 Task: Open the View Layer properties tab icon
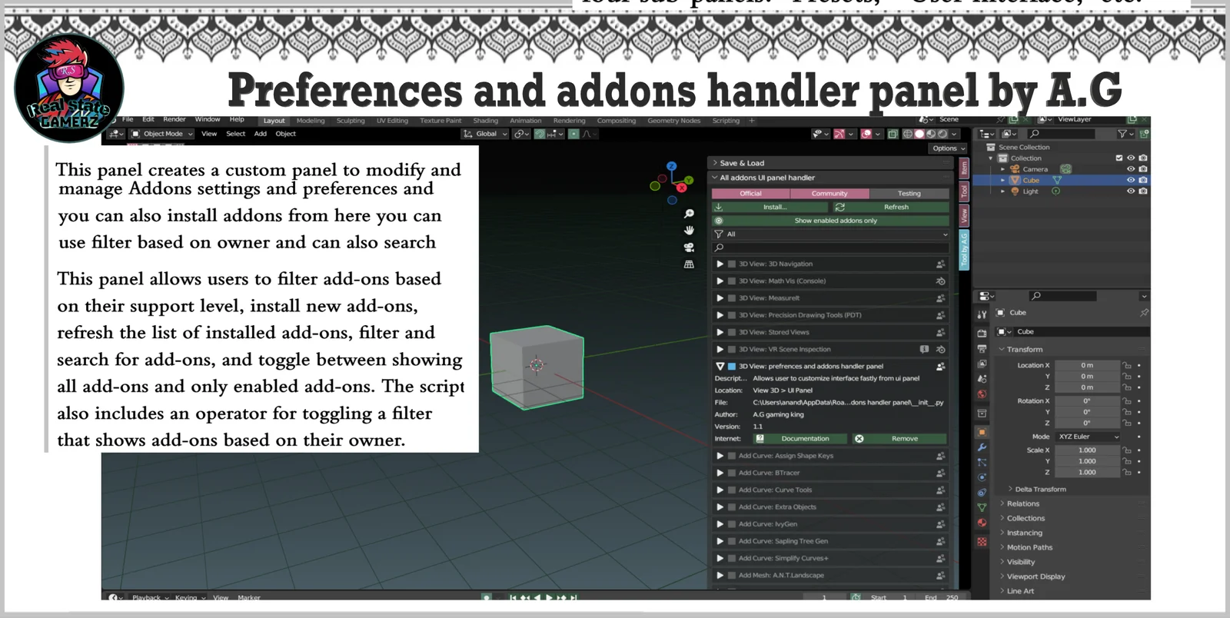pyautogui.click(x=982, y=364)
